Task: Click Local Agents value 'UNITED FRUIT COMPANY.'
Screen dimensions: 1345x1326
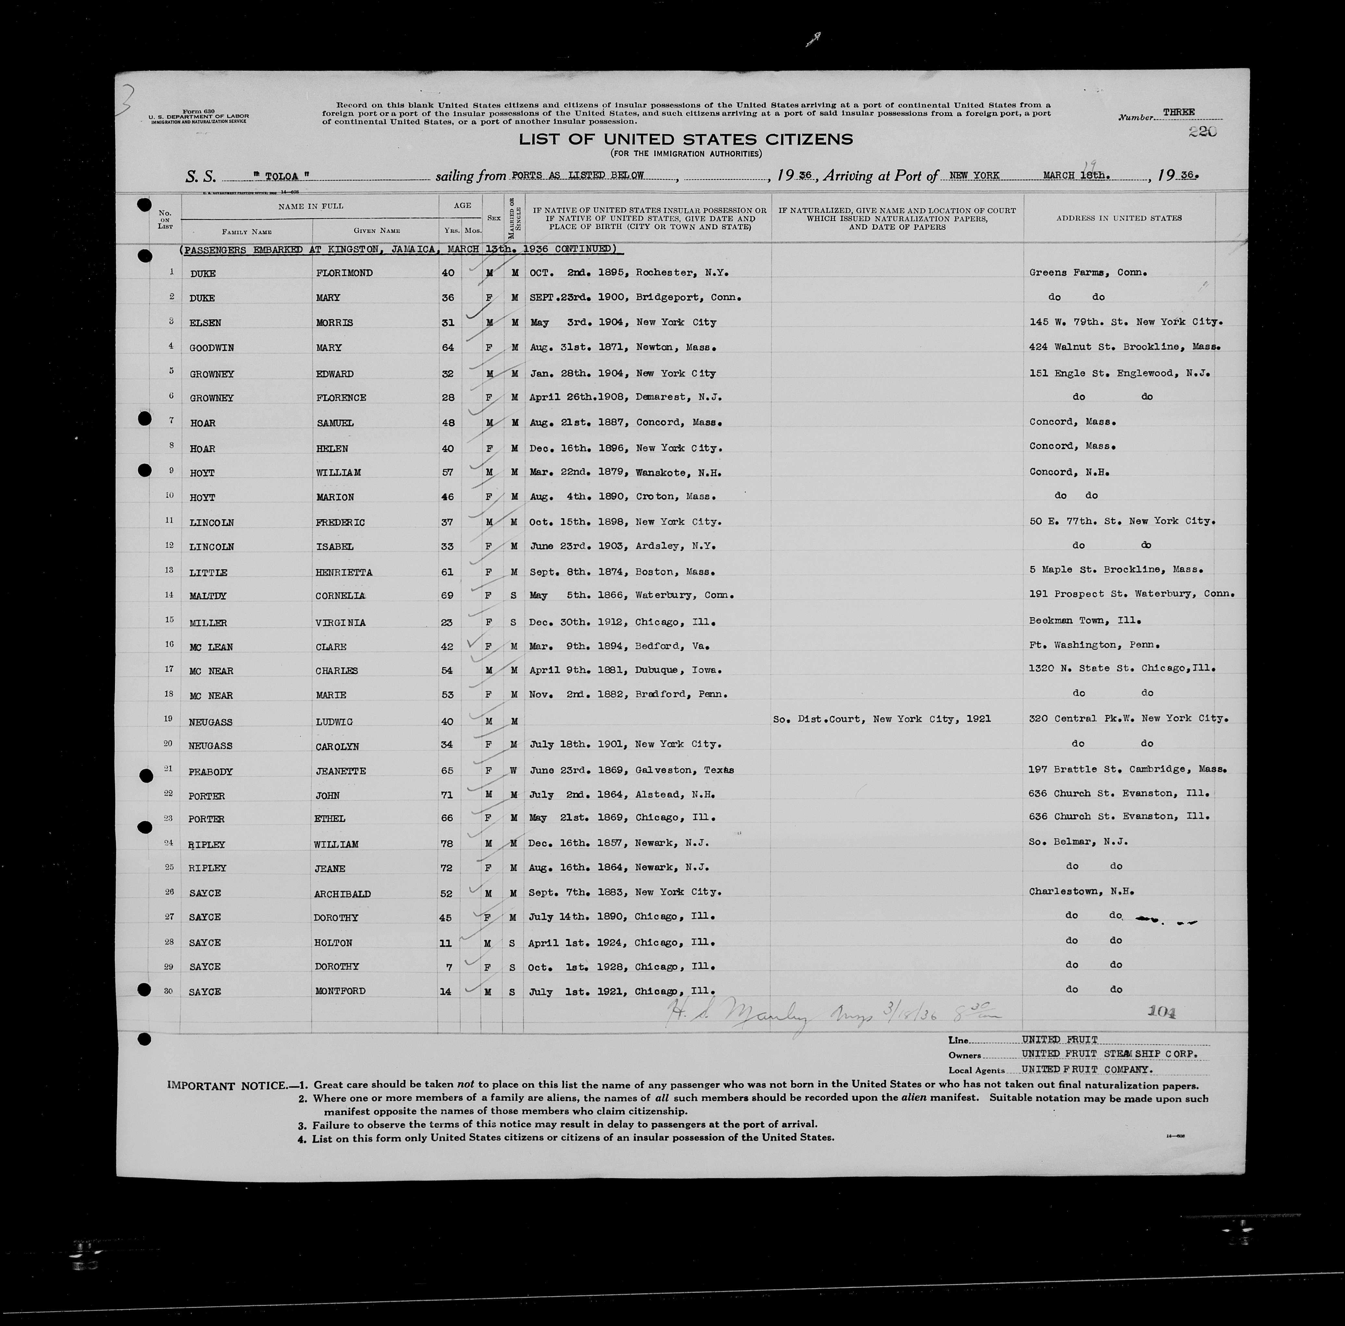Action: click(1087, 1069)
